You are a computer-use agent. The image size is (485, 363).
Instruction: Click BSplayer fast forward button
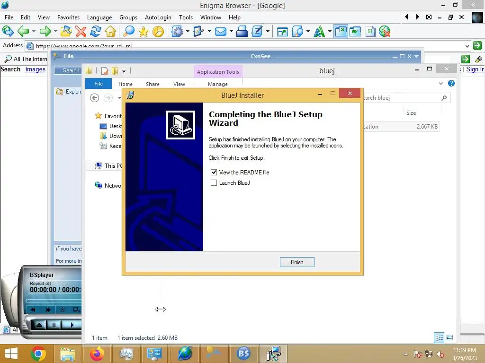click(48, 310)
